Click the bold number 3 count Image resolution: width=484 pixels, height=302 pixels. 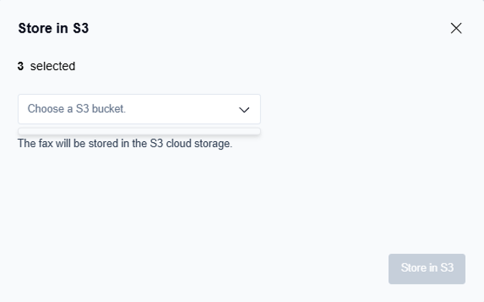pos(21,67)
